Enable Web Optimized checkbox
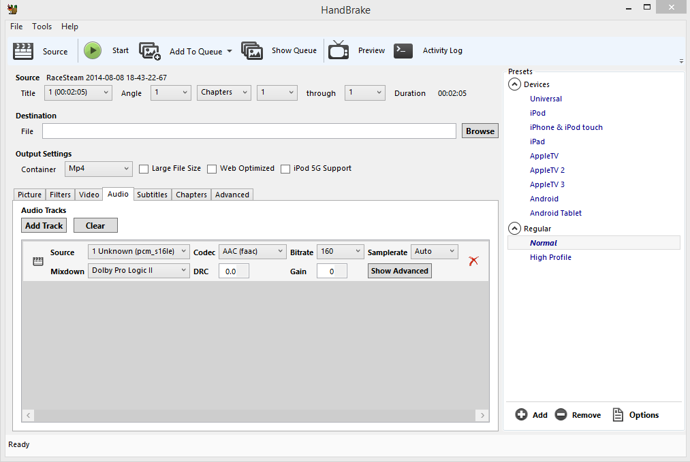690x462 pixels. [x=212, y=169]
